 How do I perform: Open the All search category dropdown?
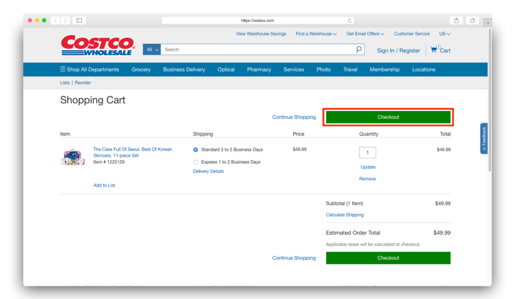point(152,50)
